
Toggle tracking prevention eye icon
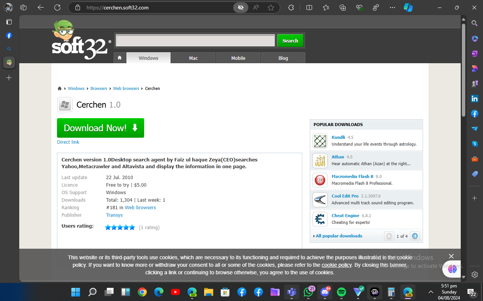240,8
